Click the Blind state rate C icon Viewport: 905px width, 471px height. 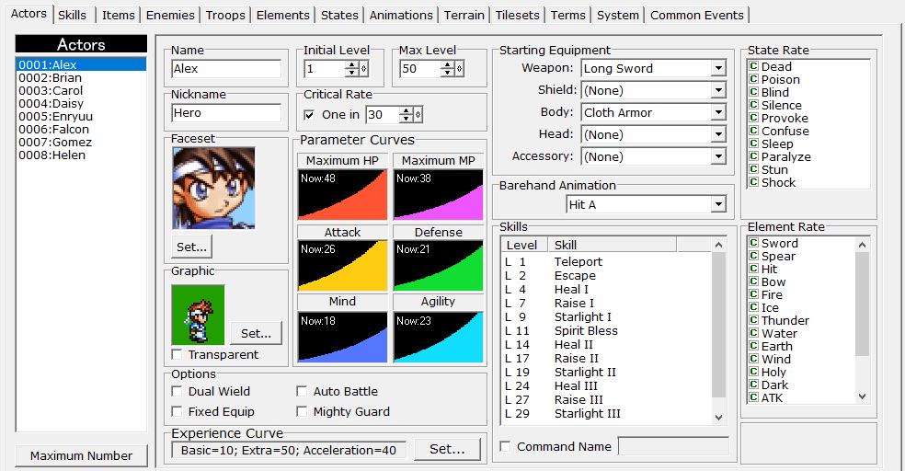pos(753,92)
